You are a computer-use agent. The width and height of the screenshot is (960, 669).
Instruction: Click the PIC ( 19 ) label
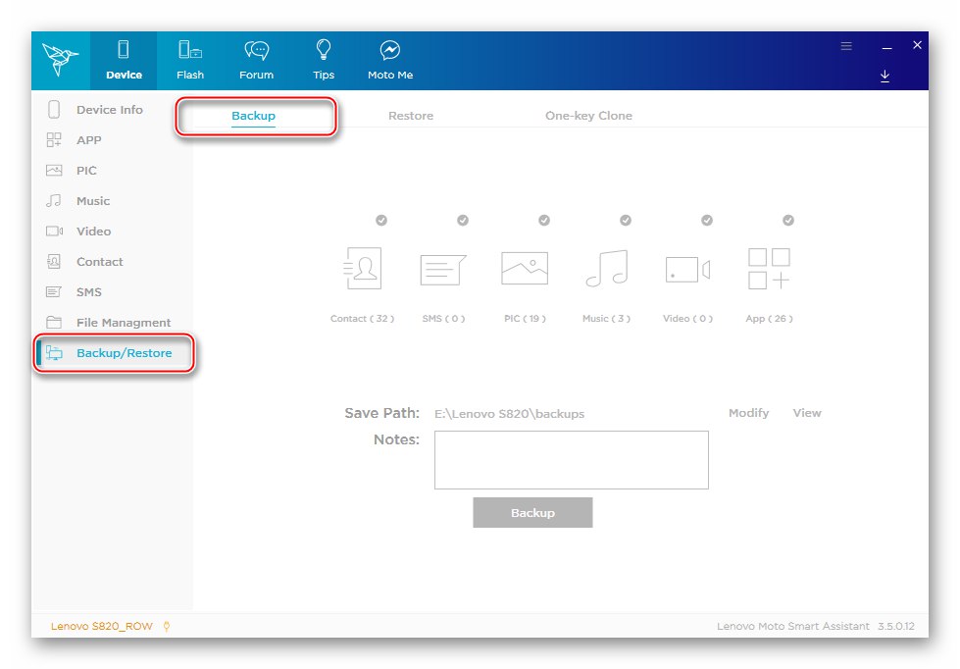pyautogui.click(x=525, y=319)
